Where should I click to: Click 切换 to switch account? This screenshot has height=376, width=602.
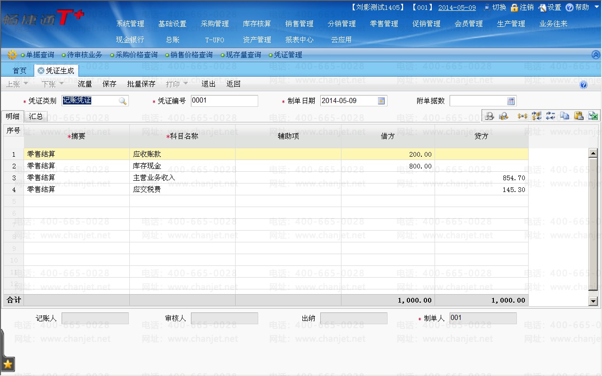pos(495,8)
